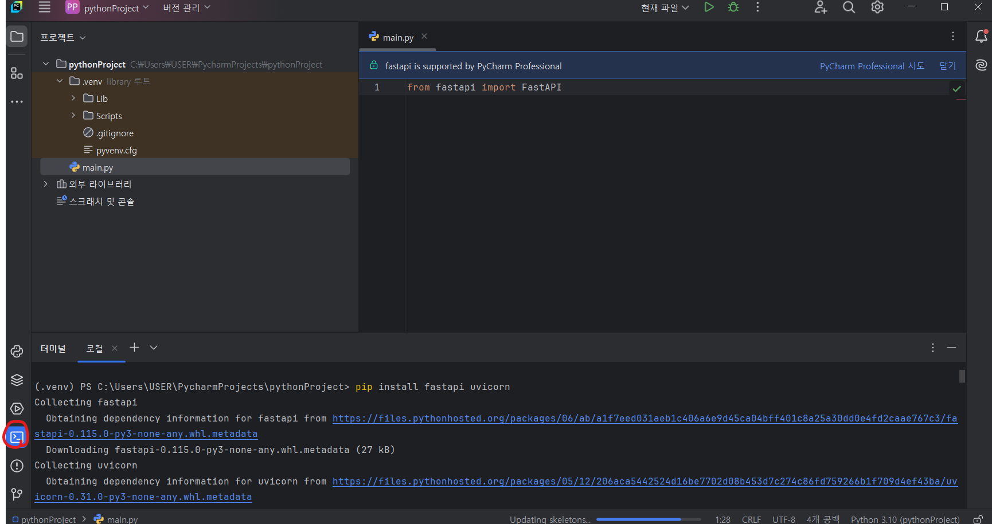Image resolution: width=992 pixels, height=524 pixels.
Task: Open the Problems tool window
Action: pos(17,466)
